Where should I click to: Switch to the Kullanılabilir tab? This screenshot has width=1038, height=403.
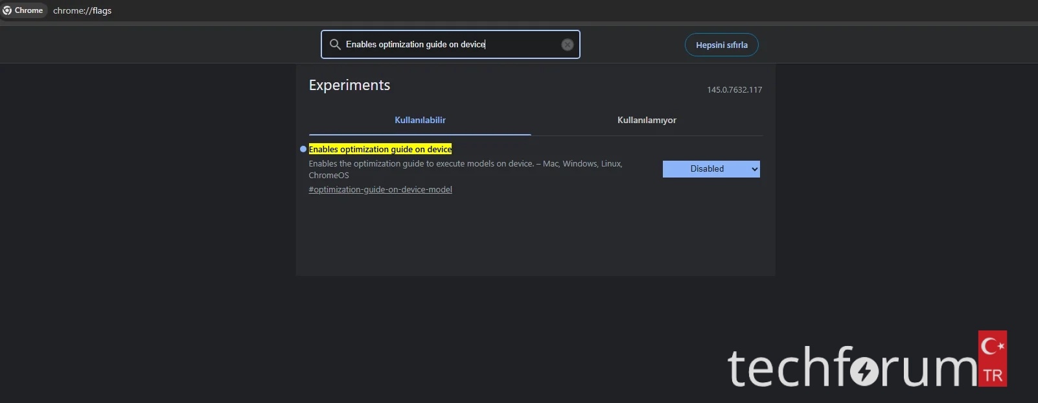pos(420,121)
